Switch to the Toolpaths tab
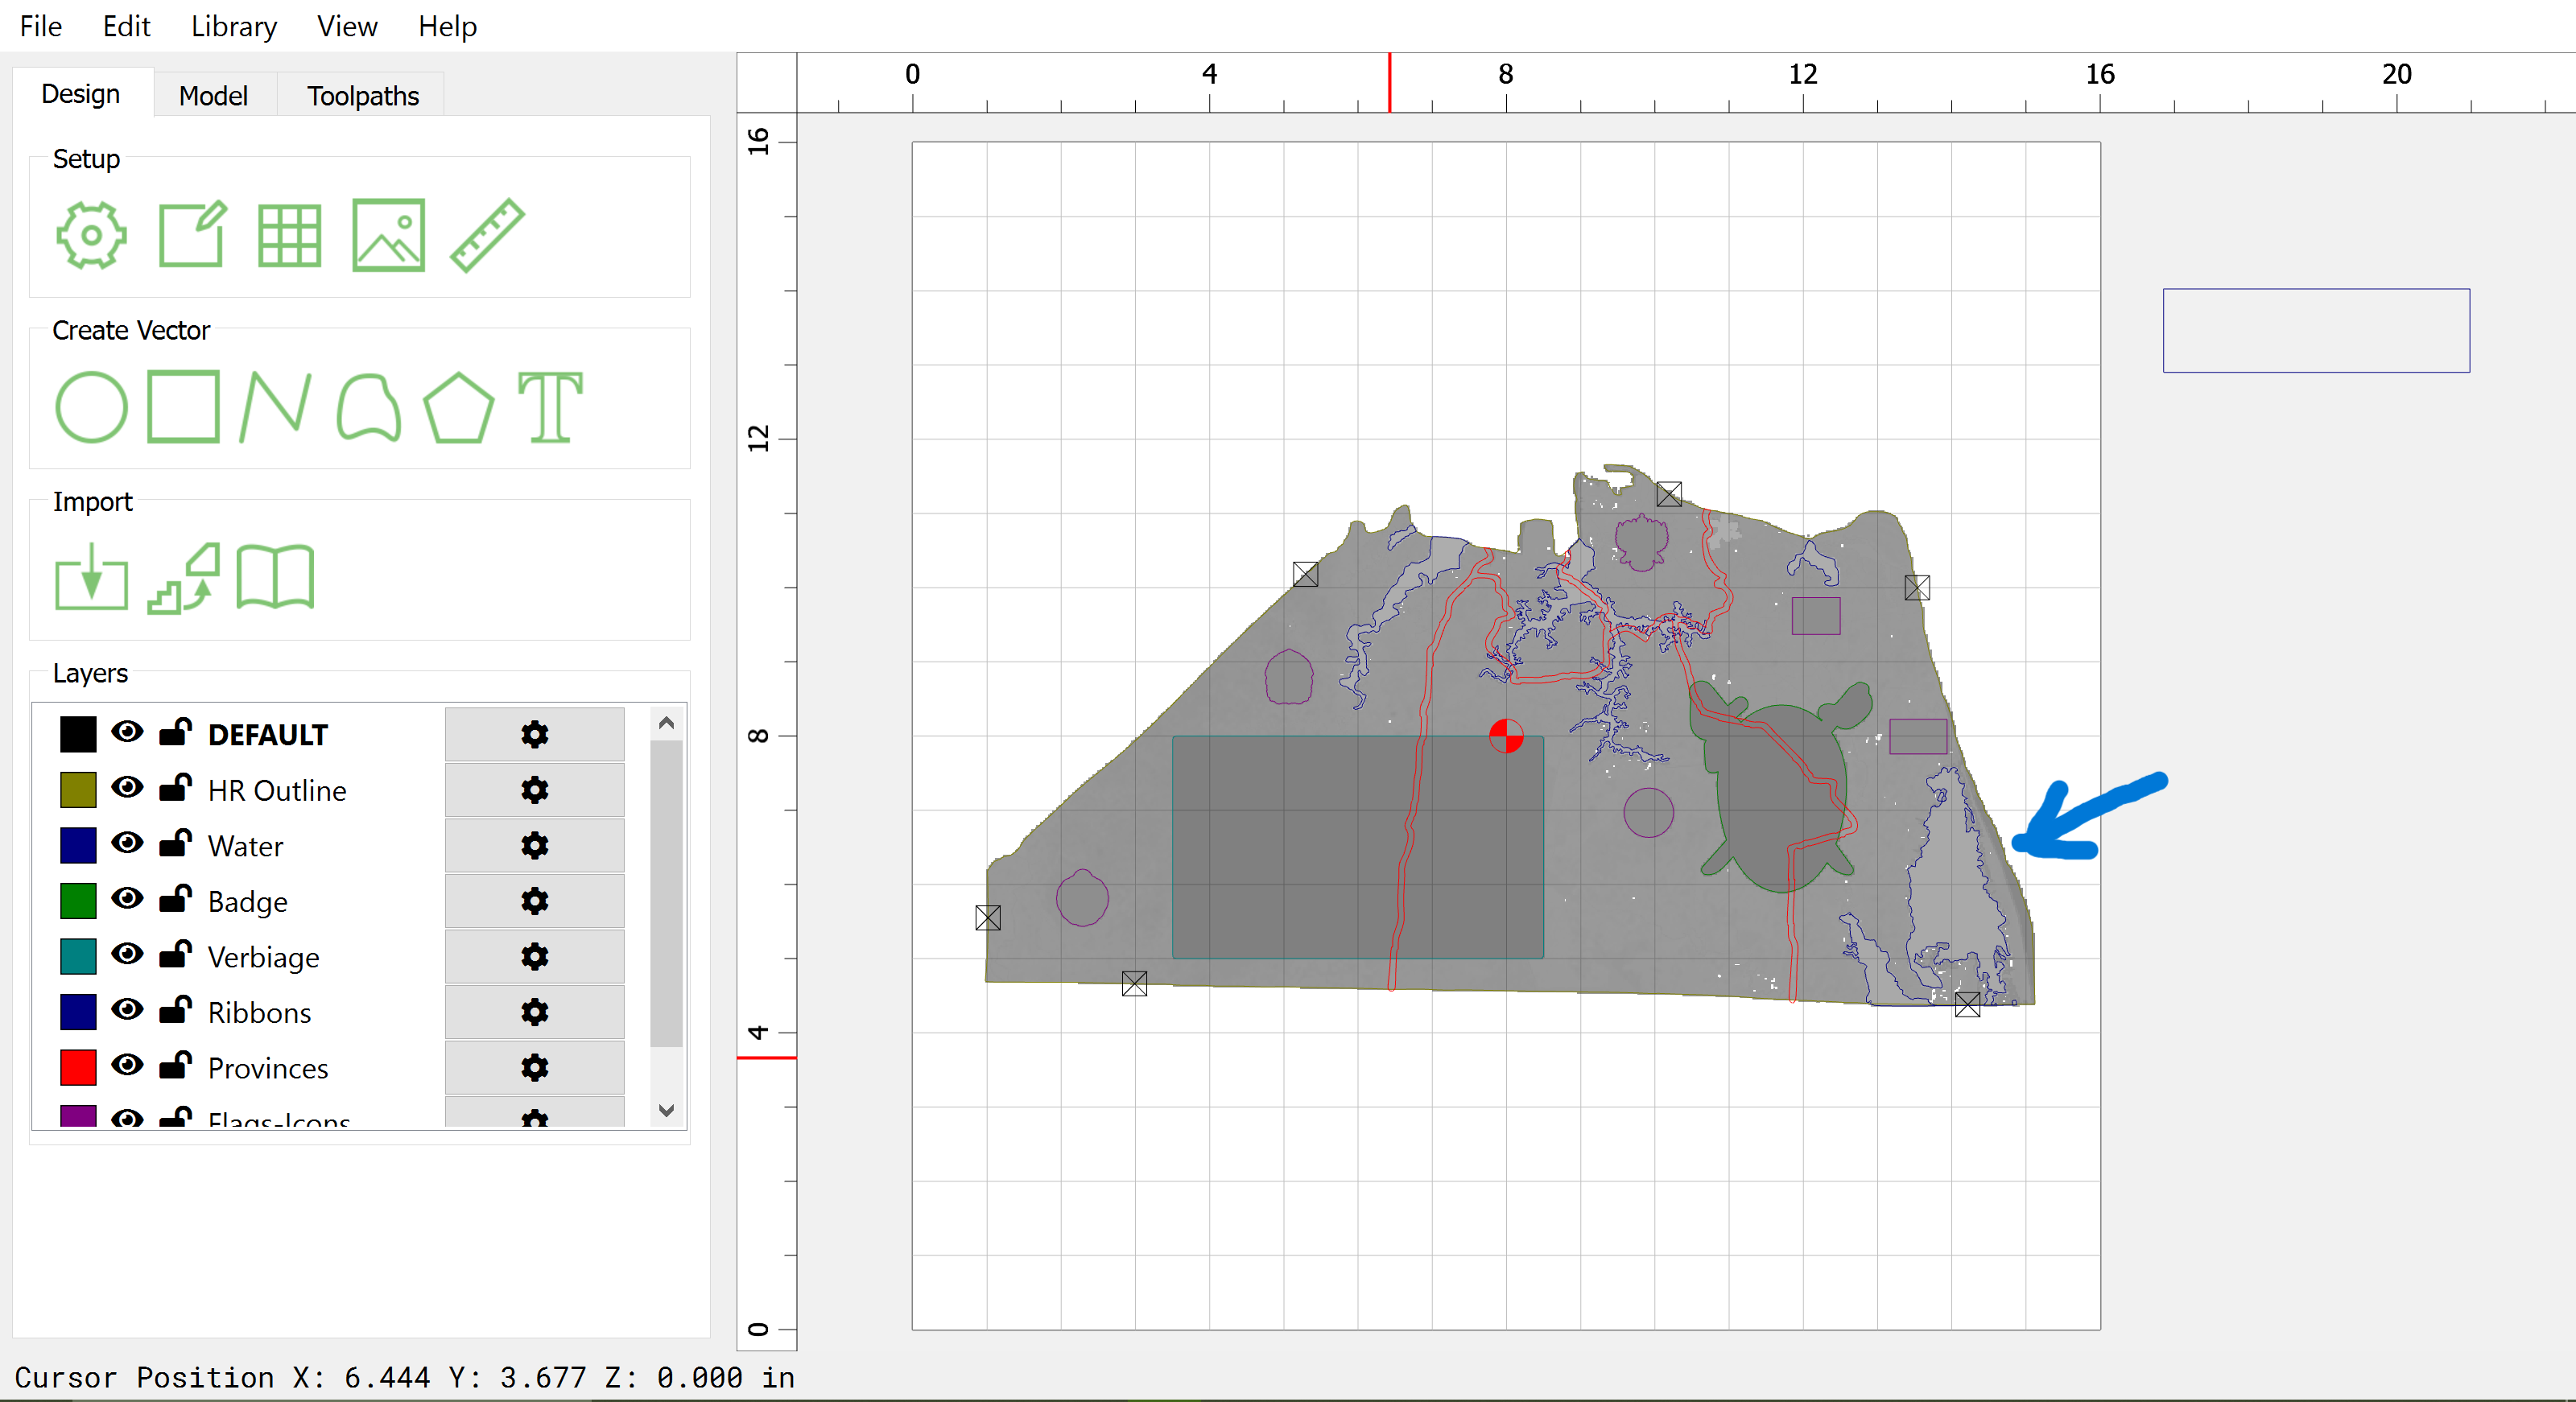Screen dimensions: 2576x1402 click(362, 96)
